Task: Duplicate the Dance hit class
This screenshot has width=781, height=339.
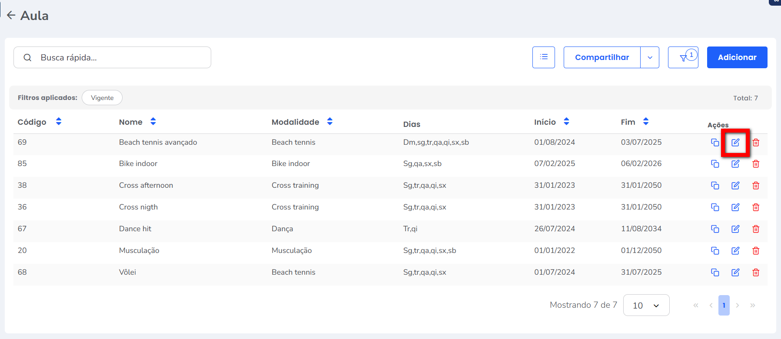Action: (x=715, y=229)
